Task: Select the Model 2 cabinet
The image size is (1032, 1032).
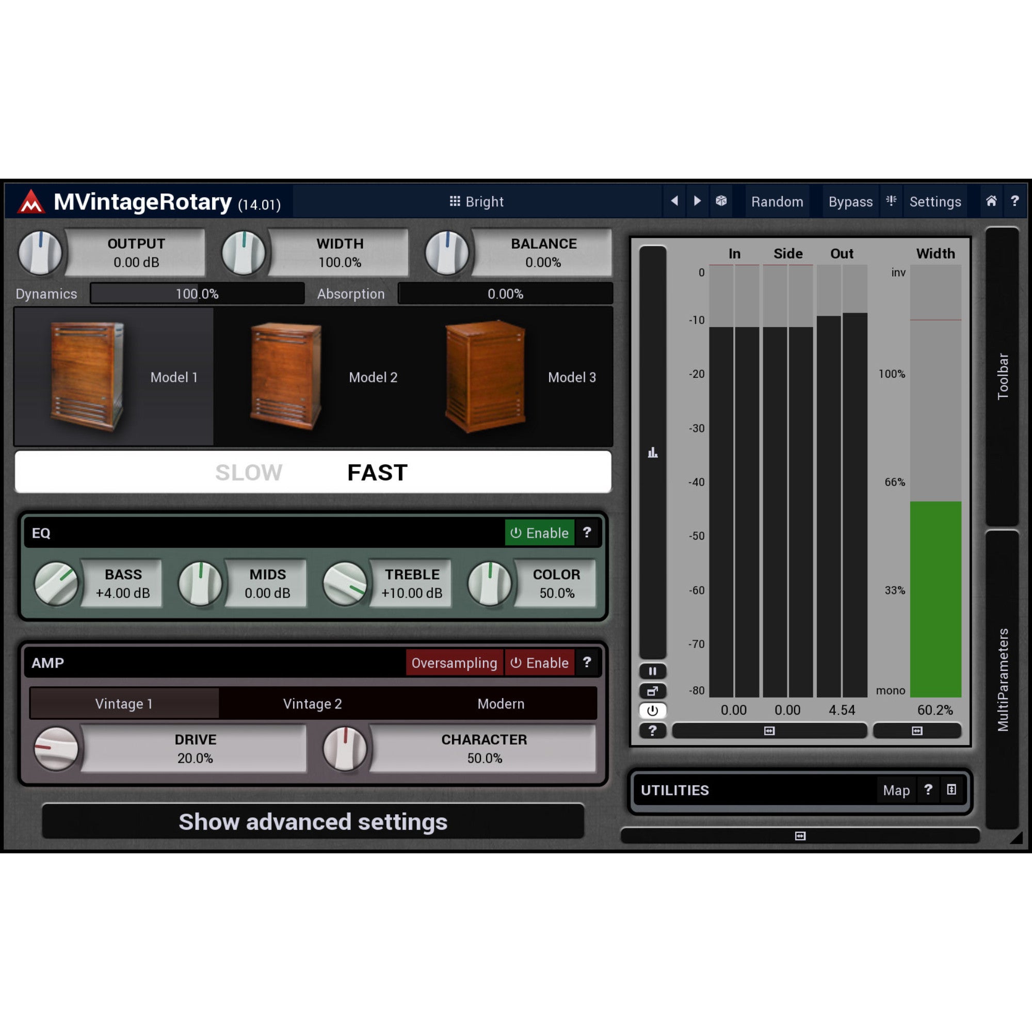Action: [313, 377]
